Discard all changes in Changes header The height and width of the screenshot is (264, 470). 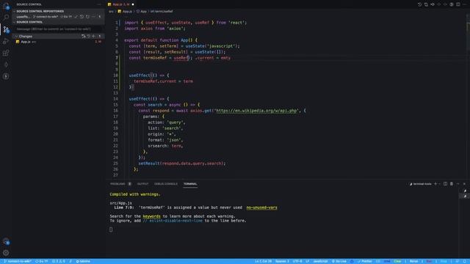tap(89, 36)
